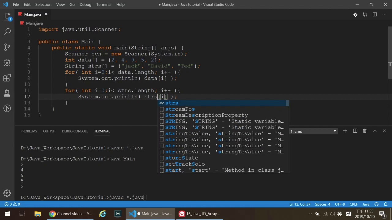Open the Selection menu

point(43,4)
